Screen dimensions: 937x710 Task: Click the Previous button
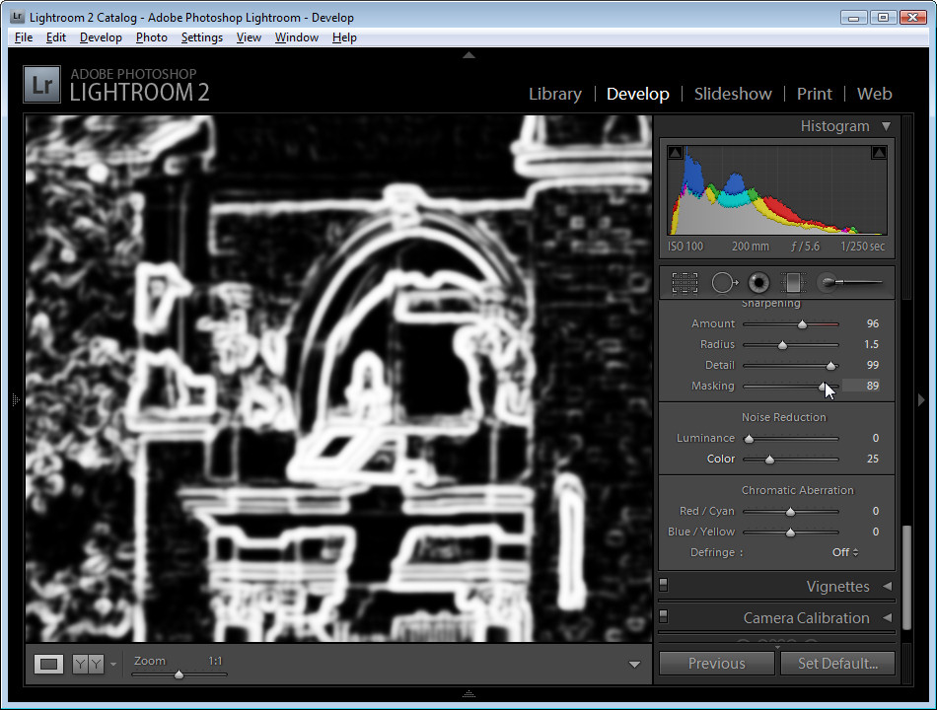[x=716, y=664]
